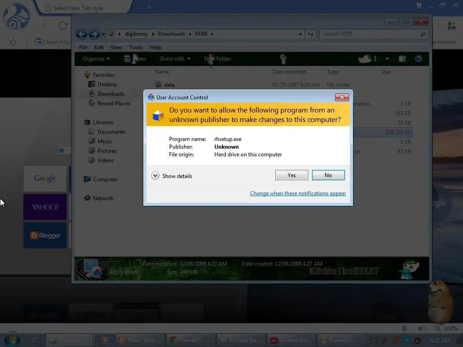This screenshot has width=463, height=347.
Task: Select Documents library
Action: 107,132
